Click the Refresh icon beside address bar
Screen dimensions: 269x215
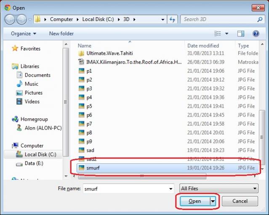tap(172, 19)
